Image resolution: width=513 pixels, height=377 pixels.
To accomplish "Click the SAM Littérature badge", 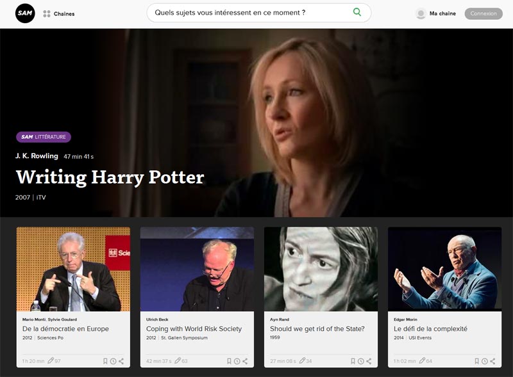I will (x=44, y=137).
